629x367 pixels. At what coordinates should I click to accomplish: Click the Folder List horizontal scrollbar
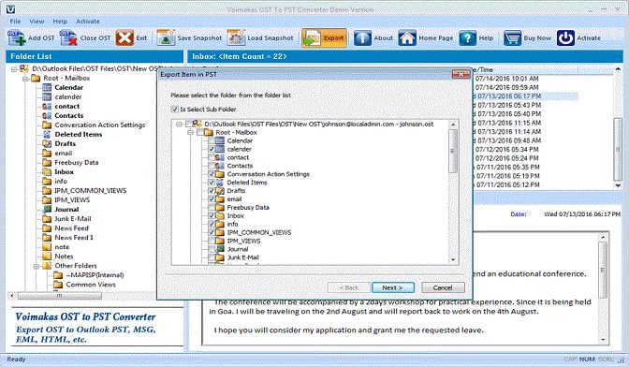coord(82,296)
